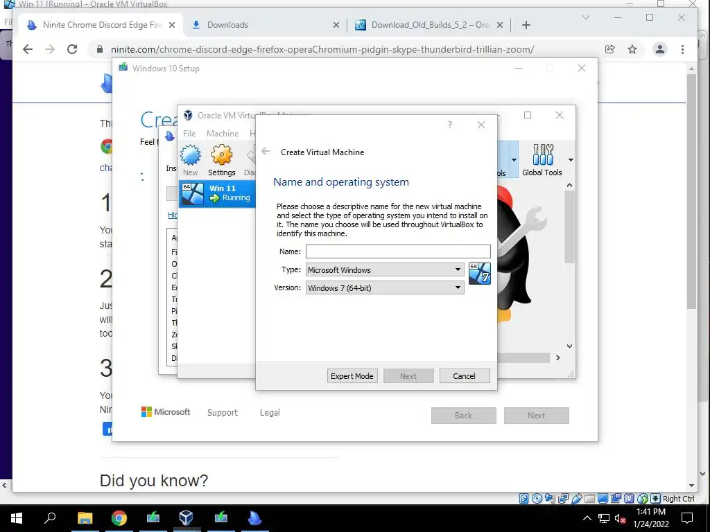The image size is (710, 532).
Task: Click the taskbar search magnifier
Action: pos(50,518)
